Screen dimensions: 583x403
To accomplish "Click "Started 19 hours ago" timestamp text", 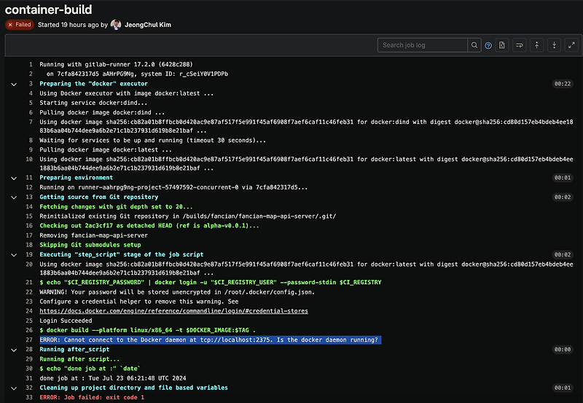I will click(x=69, y=25).
